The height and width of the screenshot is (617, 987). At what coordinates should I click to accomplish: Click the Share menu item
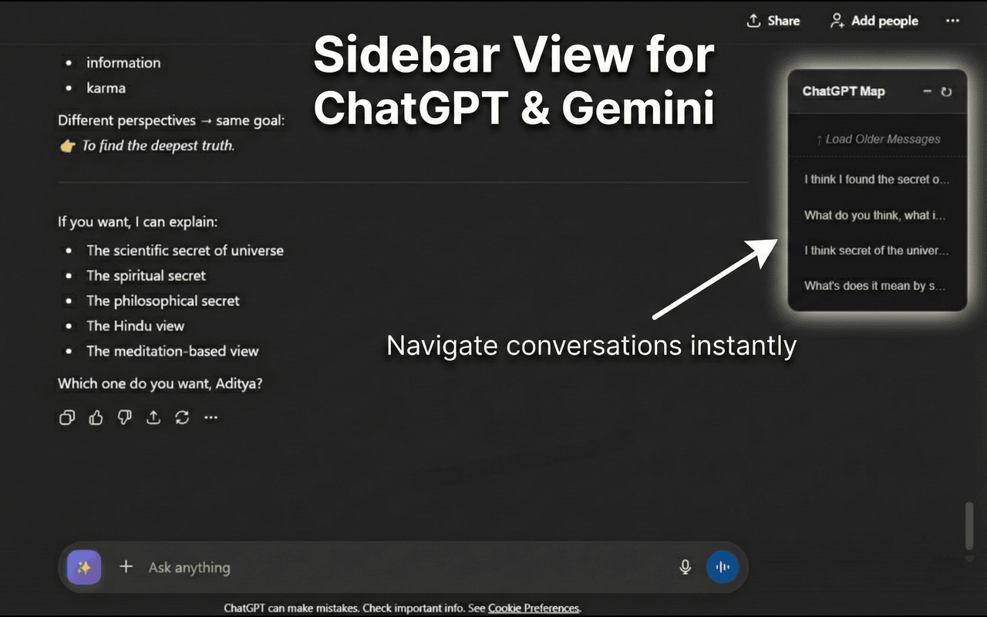(773, 21)
